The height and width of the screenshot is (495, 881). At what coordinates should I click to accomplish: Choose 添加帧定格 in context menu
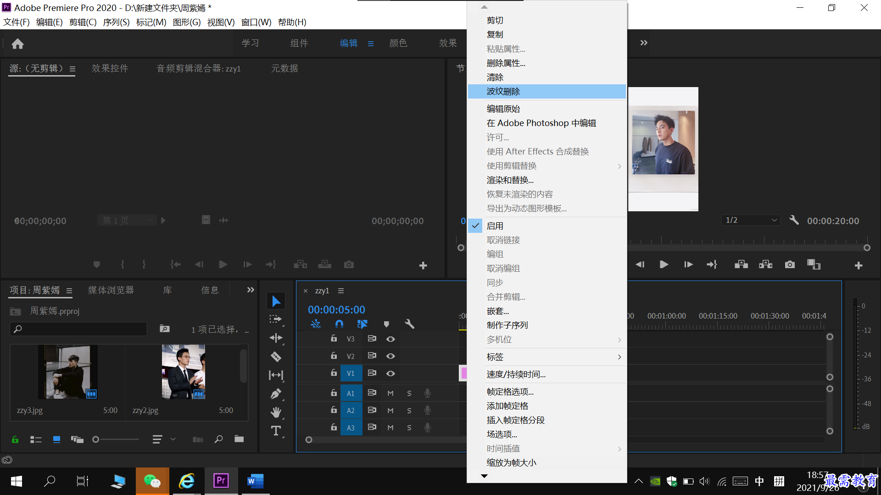click(x=547, y=406)
